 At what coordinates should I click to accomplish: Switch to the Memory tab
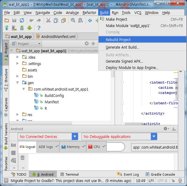coord(73,147)
